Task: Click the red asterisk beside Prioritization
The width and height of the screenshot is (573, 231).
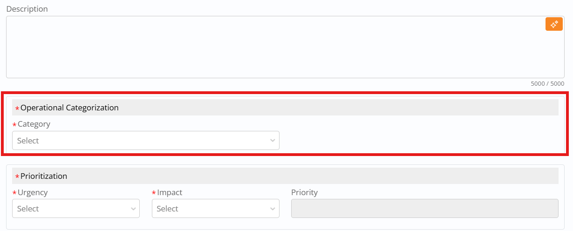Action: (x=17, y=177)
